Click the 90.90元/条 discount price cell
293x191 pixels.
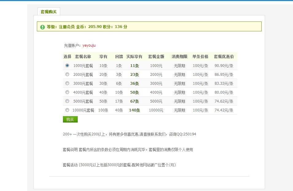[x=224, y=66]
